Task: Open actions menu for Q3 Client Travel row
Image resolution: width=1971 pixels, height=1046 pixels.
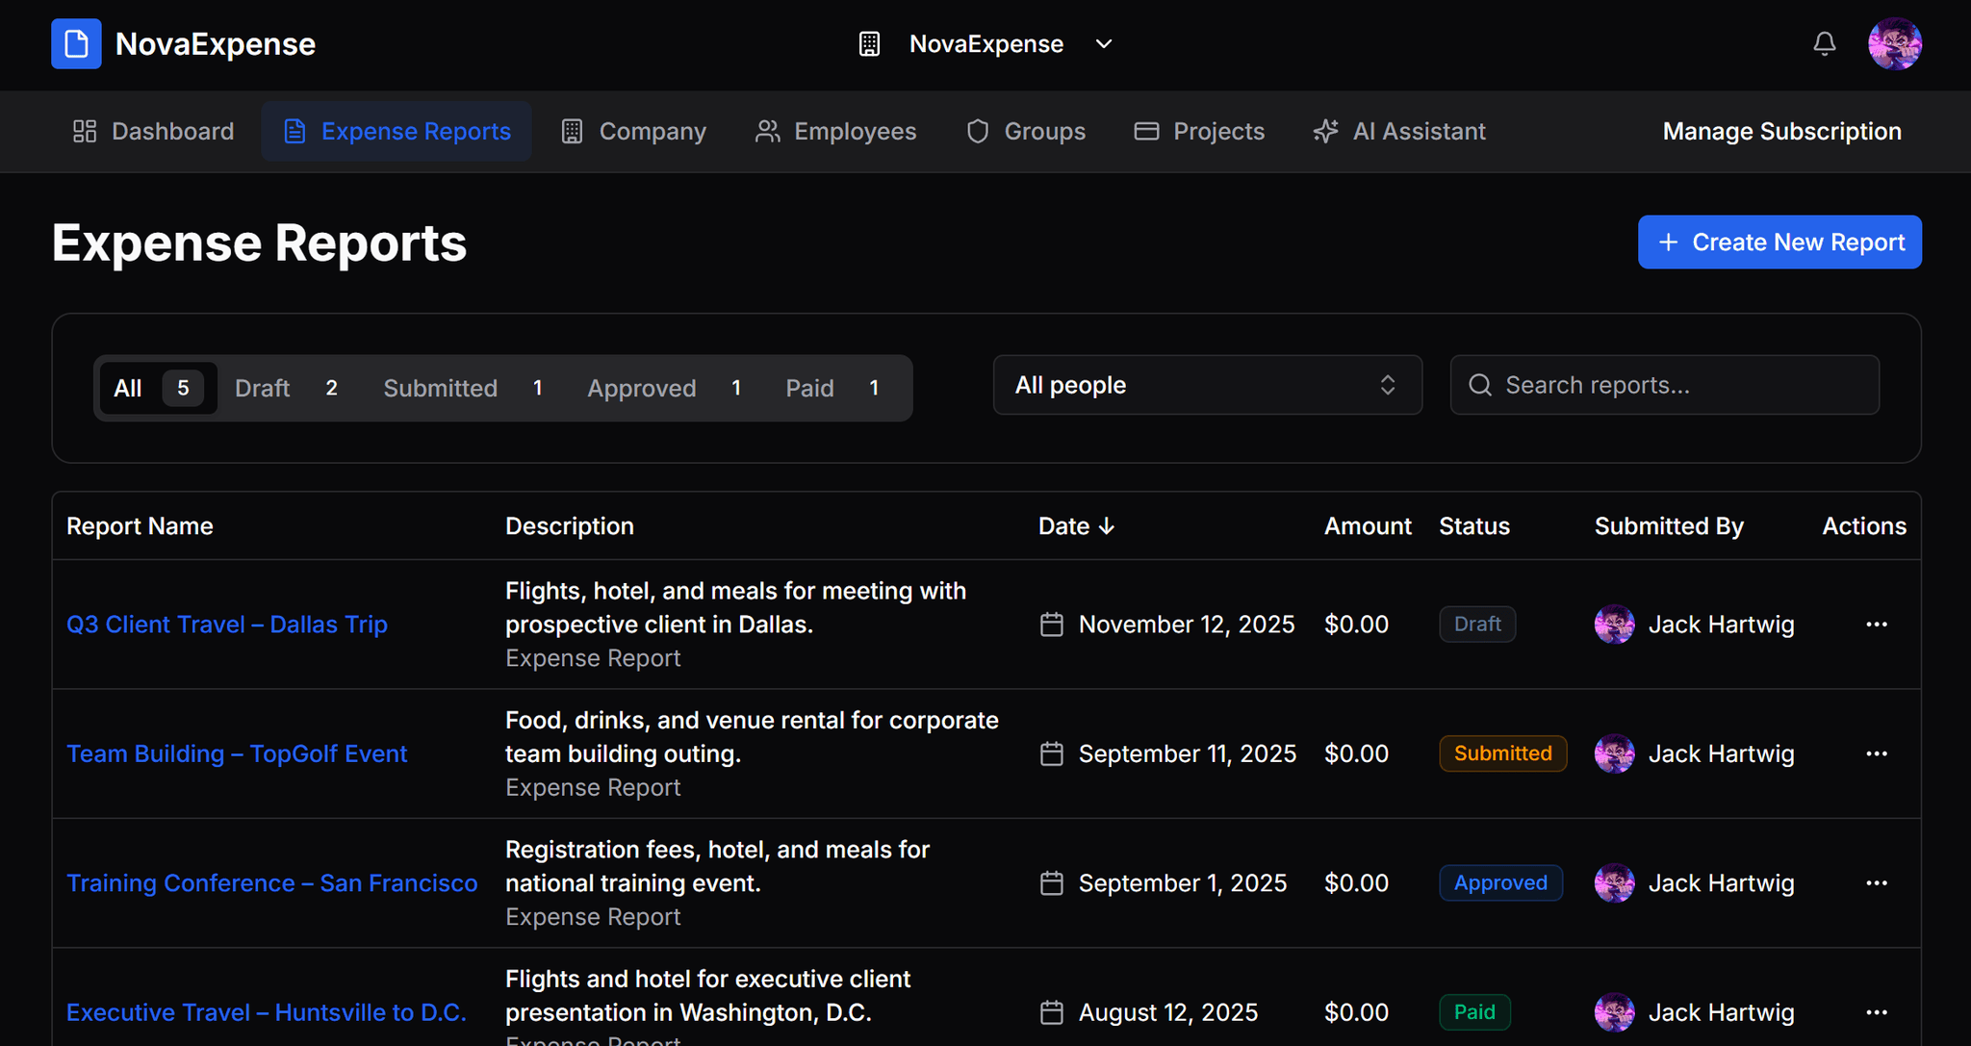Action: click(x=1877, y=624)
